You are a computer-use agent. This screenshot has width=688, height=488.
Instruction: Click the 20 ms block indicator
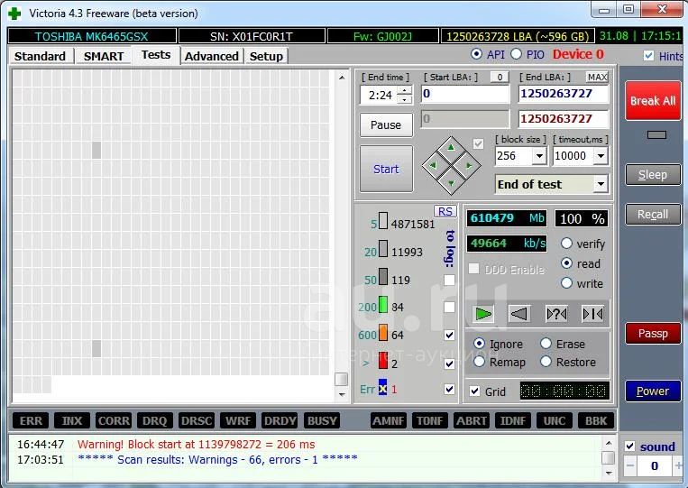(382, 249)
